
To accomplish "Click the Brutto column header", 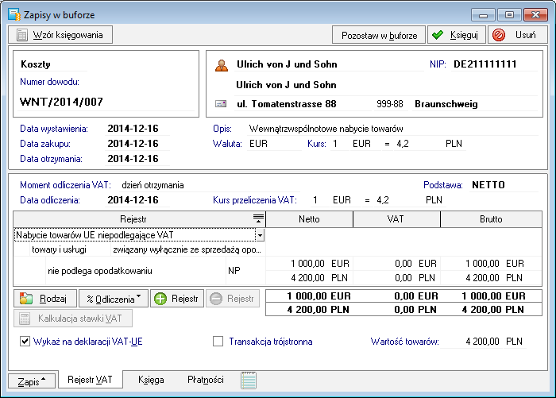I will click(491, 219).
